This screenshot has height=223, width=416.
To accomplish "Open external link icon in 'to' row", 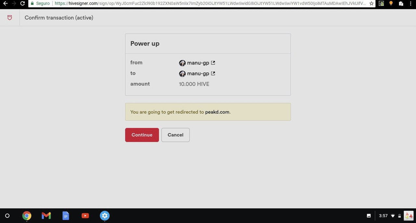I will [213, 73].
